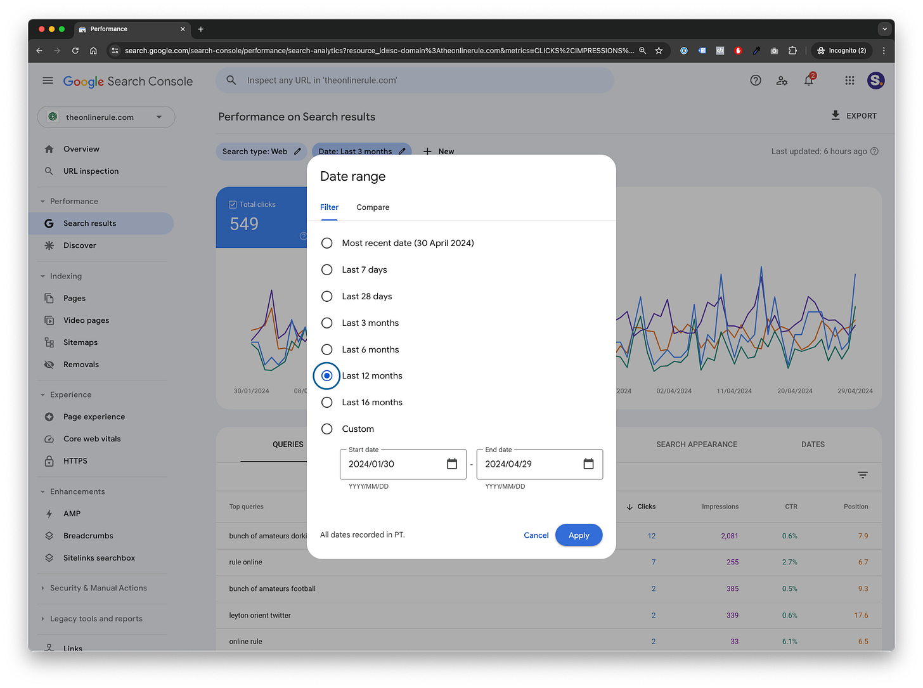Bookmark this page with the star icon
923x688 pixels.
tap(659, 51)
